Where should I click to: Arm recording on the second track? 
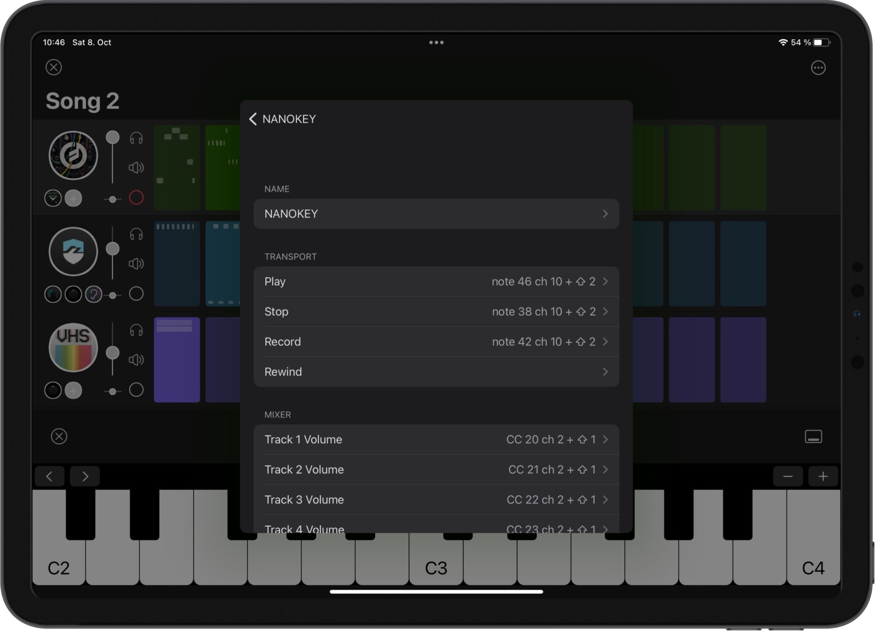point(136,294)
